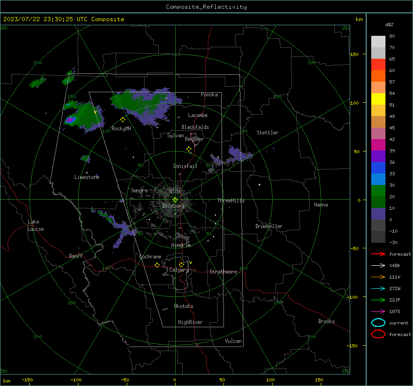Select the orange 111V arrow icon
413x386 pixels.
[378, 277]
